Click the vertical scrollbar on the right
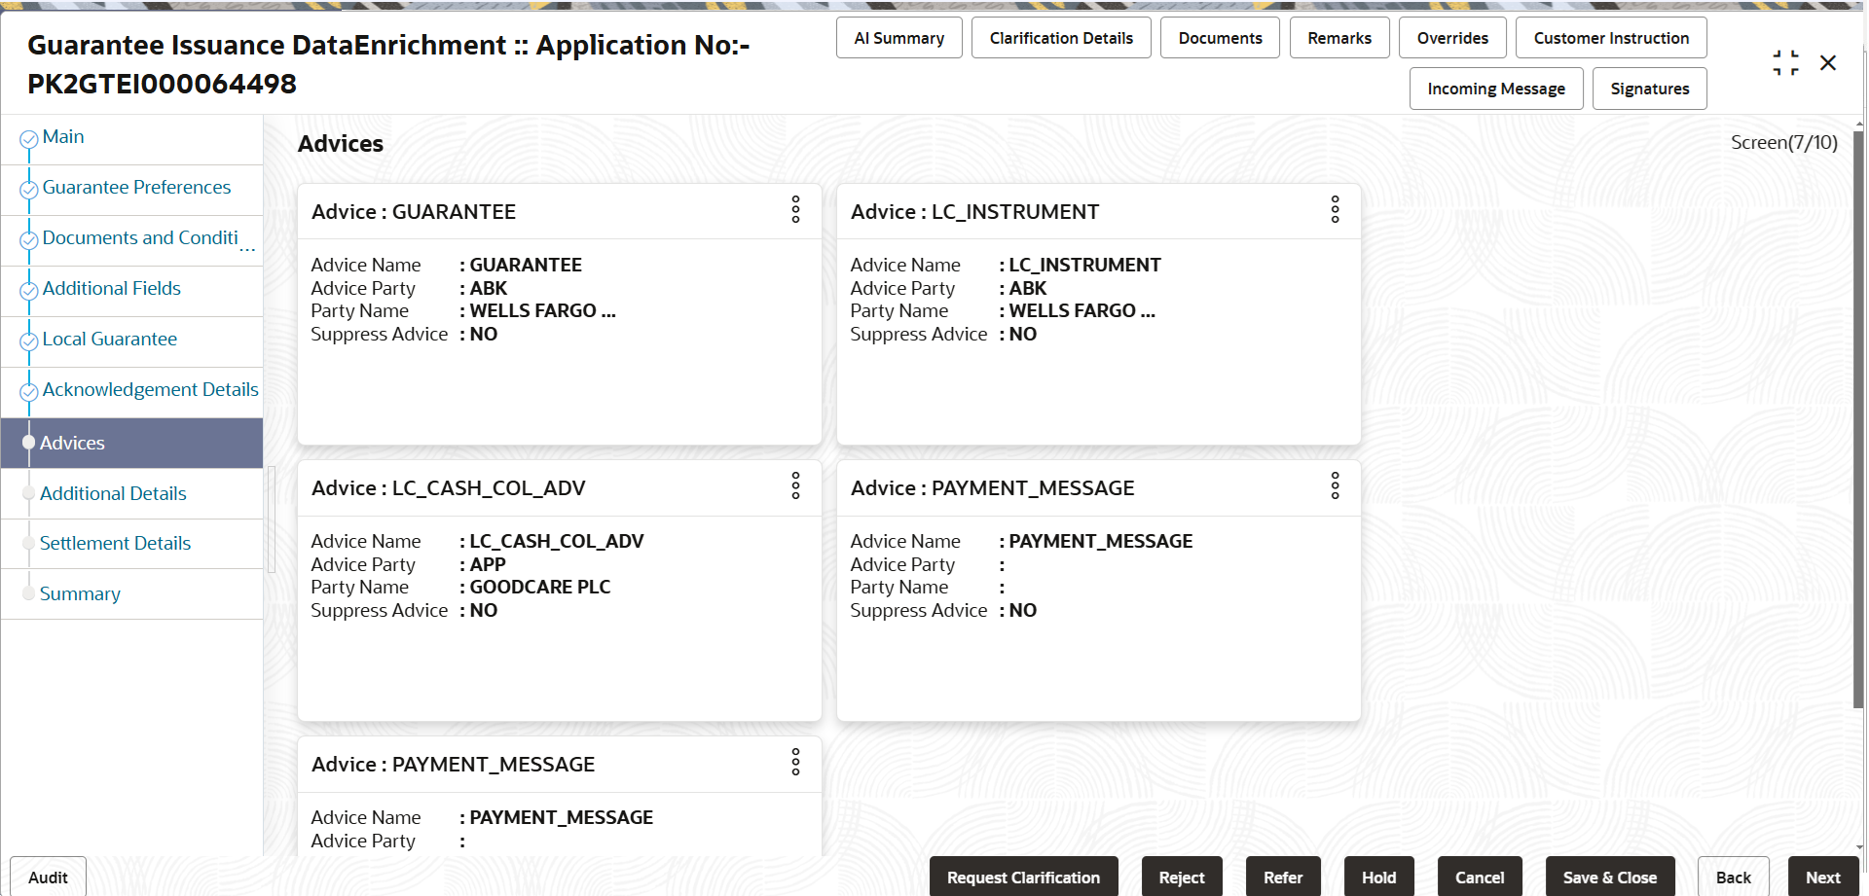This screenshot has height=896, width=1869. pyautogui.click(x=1858, y=418)
